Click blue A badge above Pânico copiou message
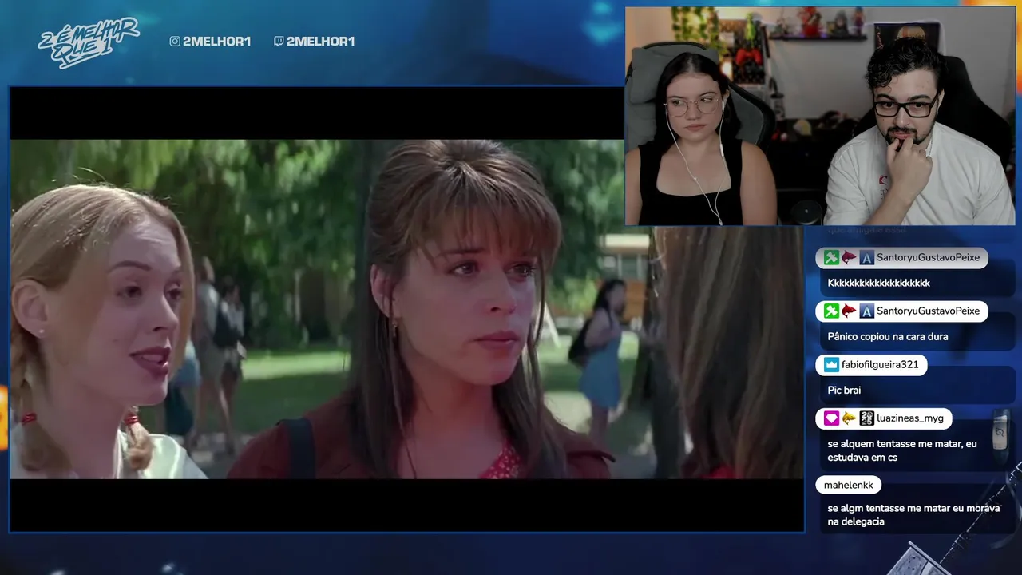This screenshot has width=1022, height=575. click(x=866, y=311)
